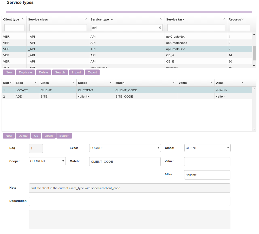The width and height of the screenshot is (259, 234).
Task: Open the Client type column menu
Action: (x=23, y=19)
